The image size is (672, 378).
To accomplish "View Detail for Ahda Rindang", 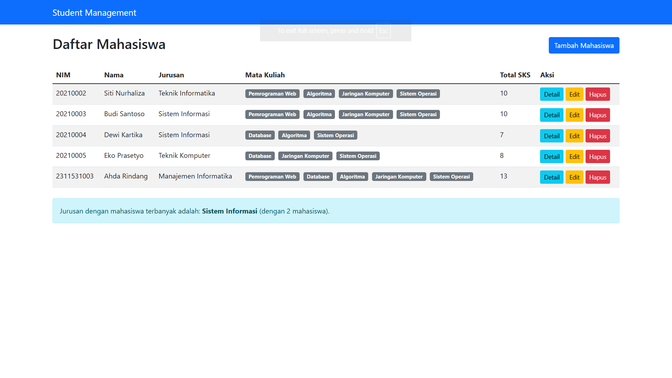I will [551, 177].
